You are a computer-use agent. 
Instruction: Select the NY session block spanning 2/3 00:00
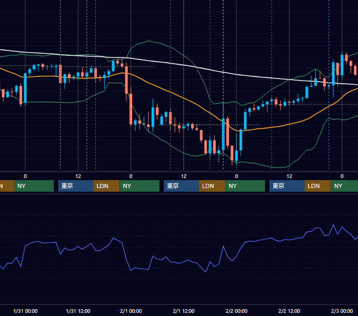(344, 186)
